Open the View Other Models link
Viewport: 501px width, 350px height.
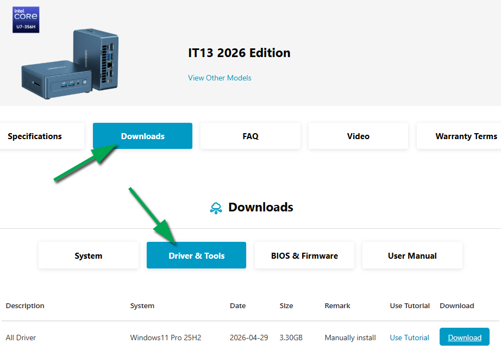click(220, 78)
